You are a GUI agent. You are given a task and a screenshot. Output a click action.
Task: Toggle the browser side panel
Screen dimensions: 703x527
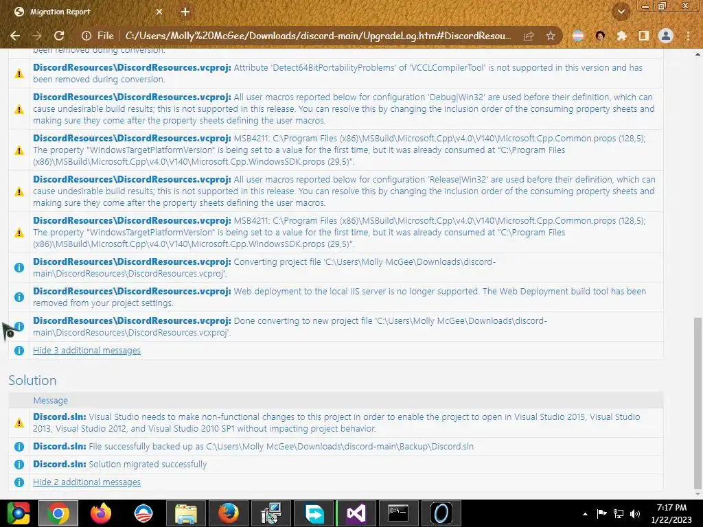coord(644,36)
